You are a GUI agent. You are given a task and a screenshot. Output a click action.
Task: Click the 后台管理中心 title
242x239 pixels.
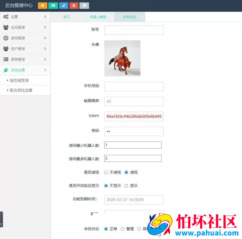19,6
